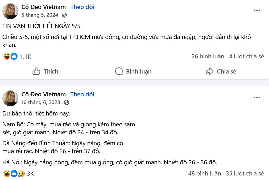Open the three-dot options menu on the first post
The width and height of the screenshot is (269, 180).
click(257, 10)
